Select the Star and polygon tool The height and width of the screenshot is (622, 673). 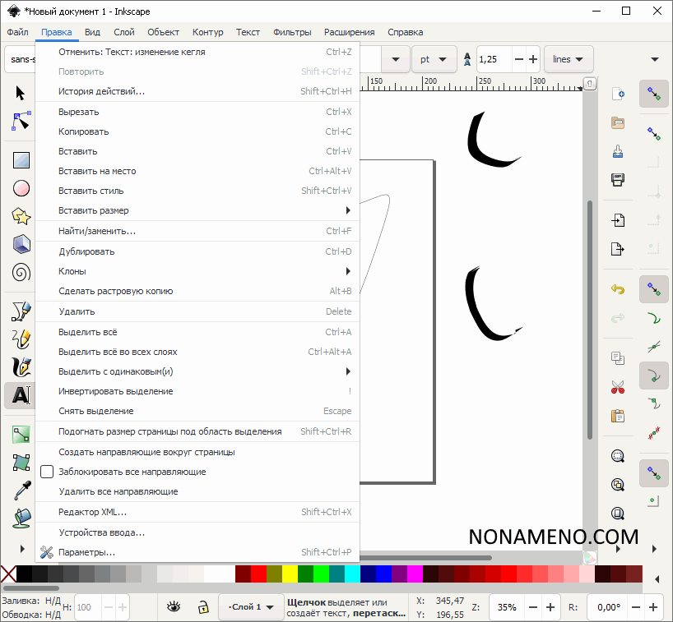tap(21, 216)
